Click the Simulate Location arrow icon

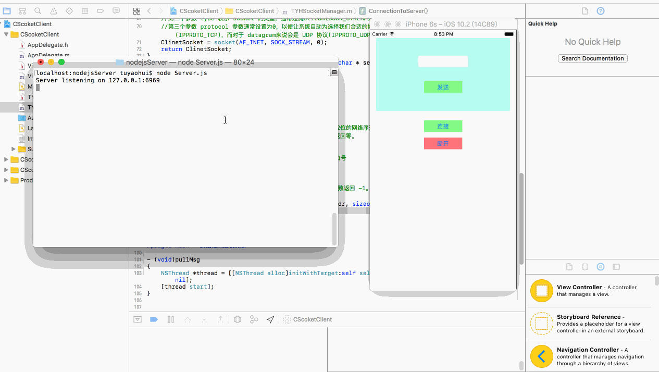pos(270,319)
